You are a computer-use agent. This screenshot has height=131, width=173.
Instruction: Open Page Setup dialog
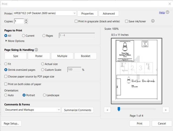[x=11, y=123]
